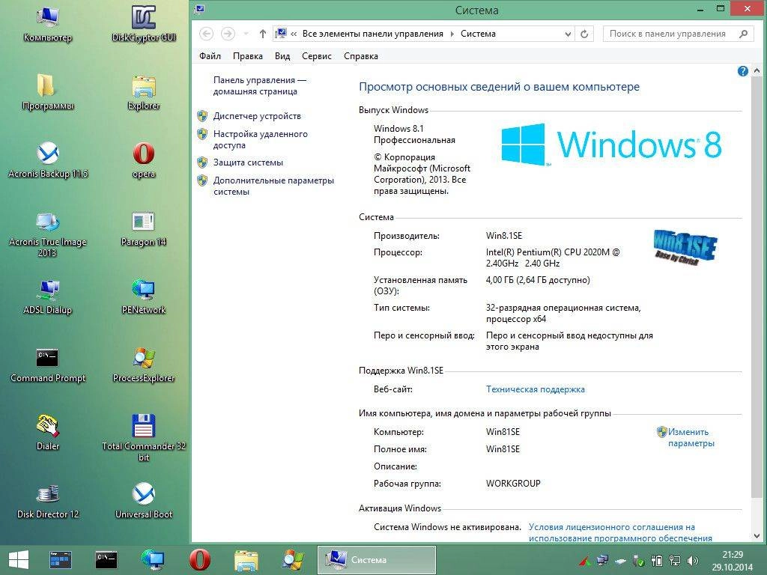The height and width of the screenshot is (575, 767).
Task: Click Все элементы панели управления breadcrumb
Action: pos(373,34)
